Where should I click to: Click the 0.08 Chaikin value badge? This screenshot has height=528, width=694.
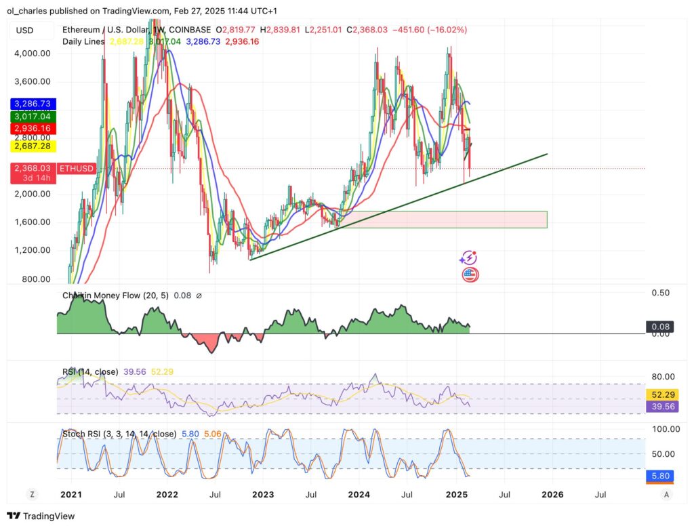[x=661, y=326]
